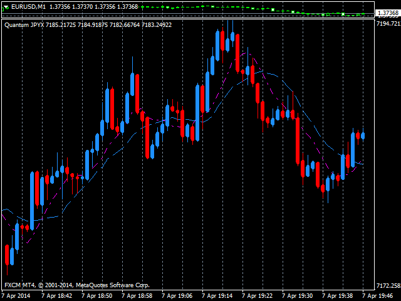Click the 1.37368 current price tag
401x301 pixels.
388,13
